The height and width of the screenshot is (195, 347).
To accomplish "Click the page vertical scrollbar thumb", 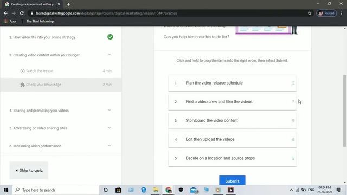I will (345, 110).
